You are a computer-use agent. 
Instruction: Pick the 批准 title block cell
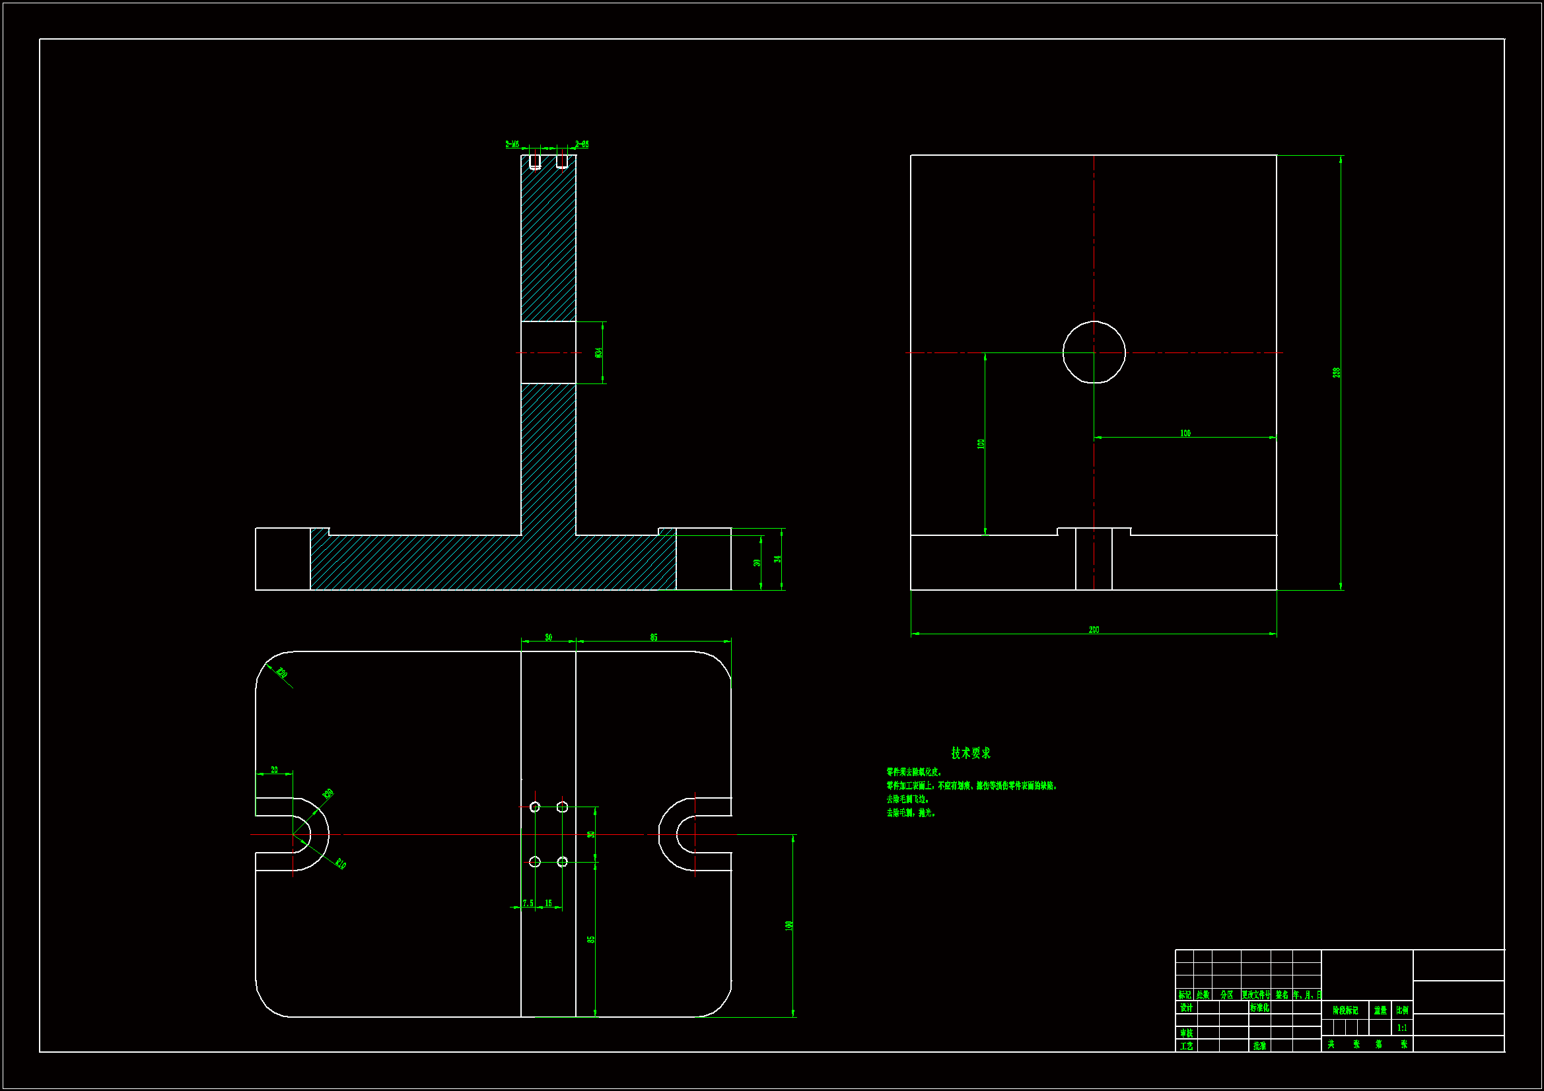click(1259, 1045)
